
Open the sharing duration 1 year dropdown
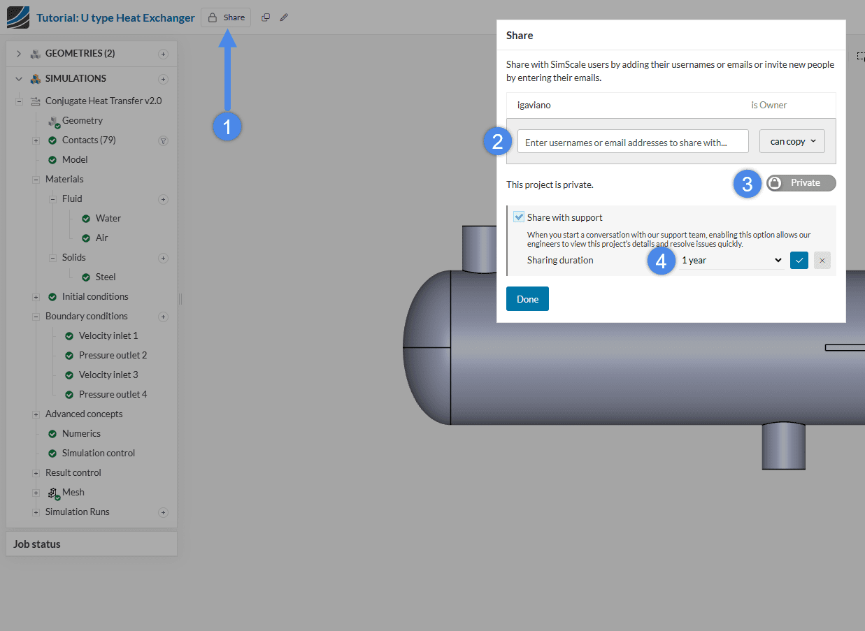[731, 260]
